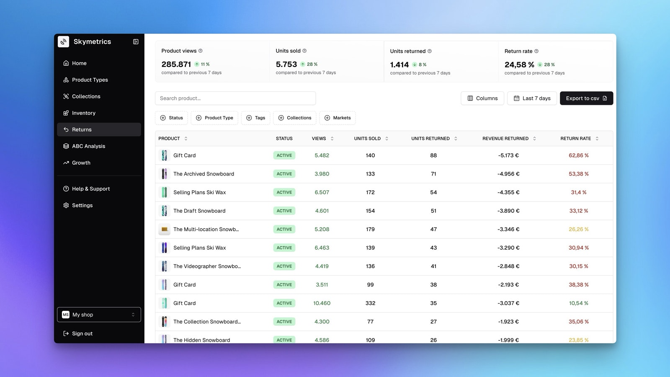Change the Last 7 days date range

tap(532, 98)
